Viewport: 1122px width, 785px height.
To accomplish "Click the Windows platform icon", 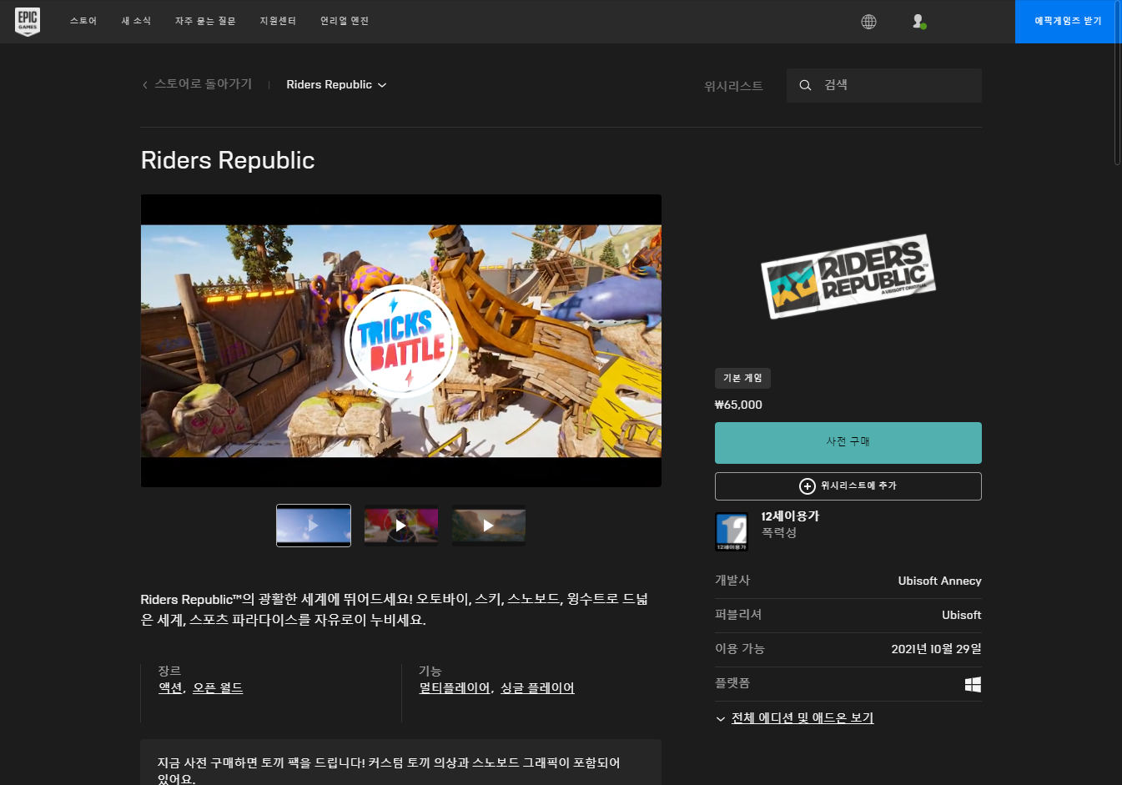I will pos(973,685).
